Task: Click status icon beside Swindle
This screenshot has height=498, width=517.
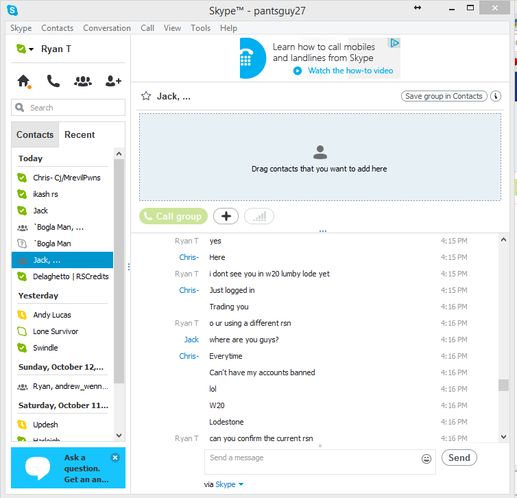Action: coord(22,348)
